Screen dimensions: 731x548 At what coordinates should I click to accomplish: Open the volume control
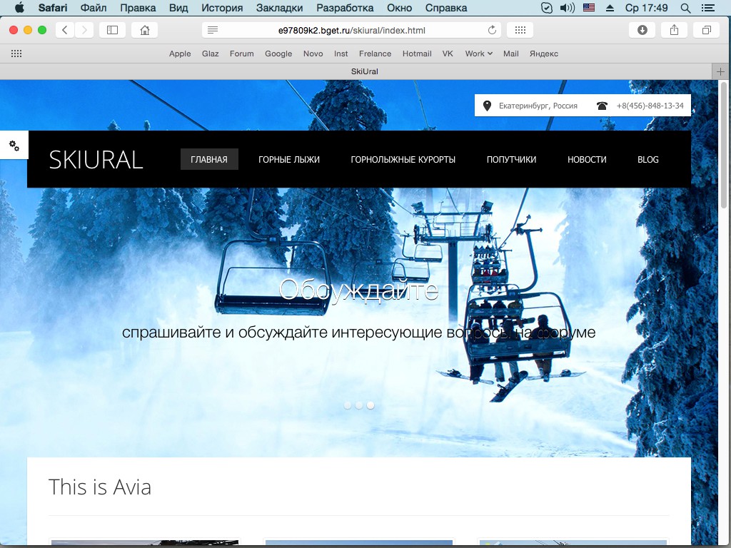click(x=567, y=8)
